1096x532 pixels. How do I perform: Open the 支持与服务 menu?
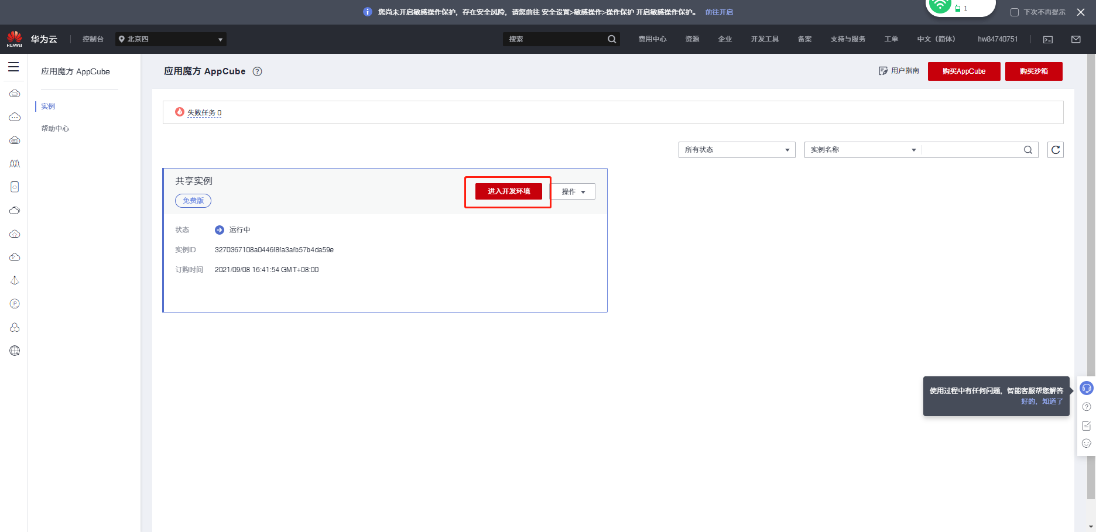click(x=848, y=39)
